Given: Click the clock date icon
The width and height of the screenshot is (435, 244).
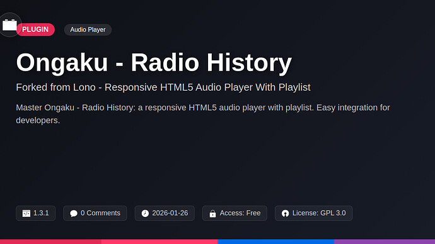Looking at the screenshot, I should point(145,213).
